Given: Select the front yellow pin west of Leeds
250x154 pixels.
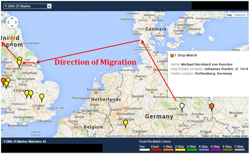Looking at the screenshot, I should [x=19, y=63].
